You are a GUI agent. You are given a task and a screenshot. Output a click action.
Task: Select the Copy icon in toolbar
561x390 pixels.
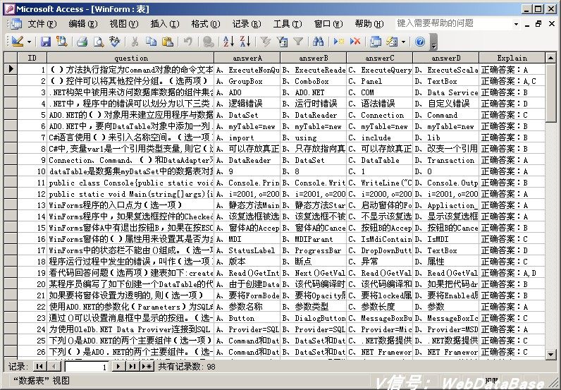151,42
